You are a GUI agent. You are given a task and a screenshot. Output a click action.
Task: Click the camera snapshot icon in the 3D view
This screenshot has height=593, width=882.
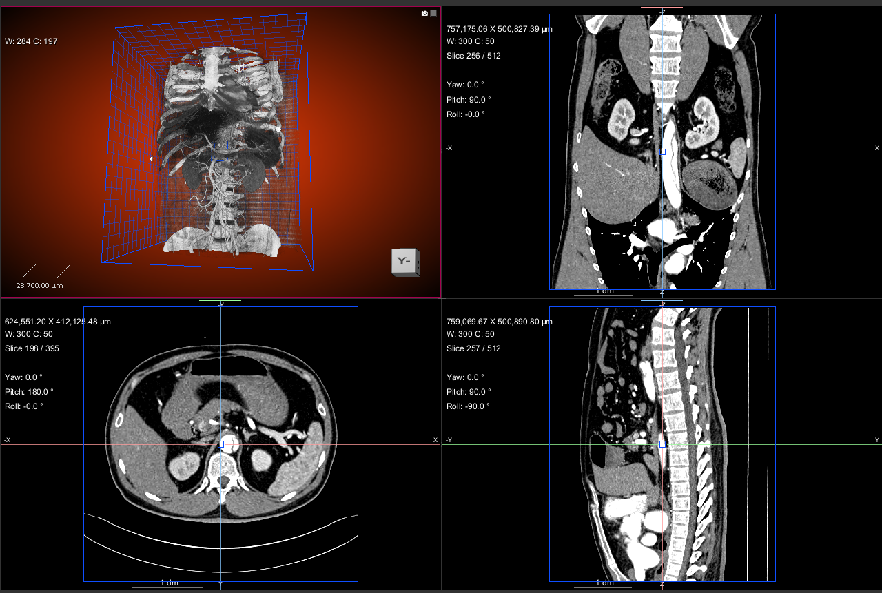[x=424, y=13]
